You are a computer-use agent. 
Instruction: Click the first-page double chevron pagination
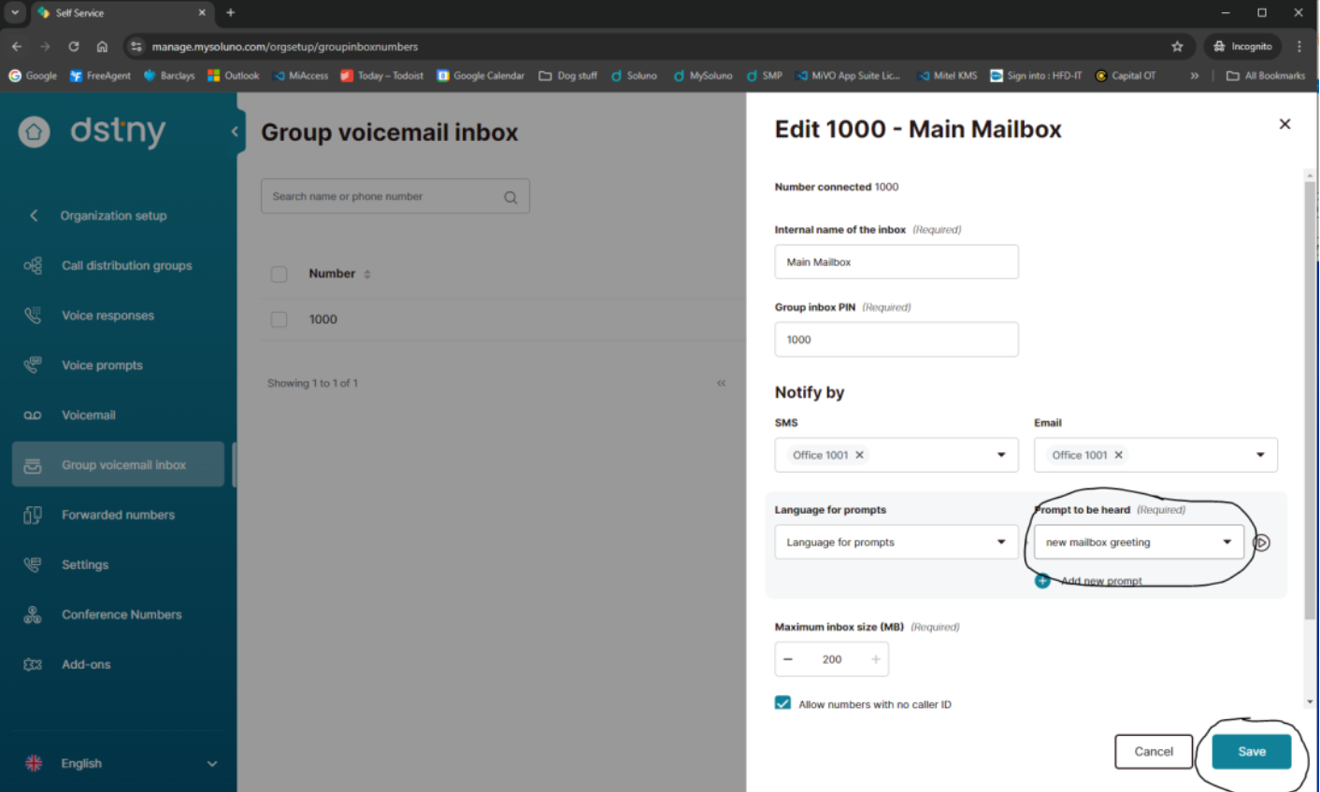[721, 383]
